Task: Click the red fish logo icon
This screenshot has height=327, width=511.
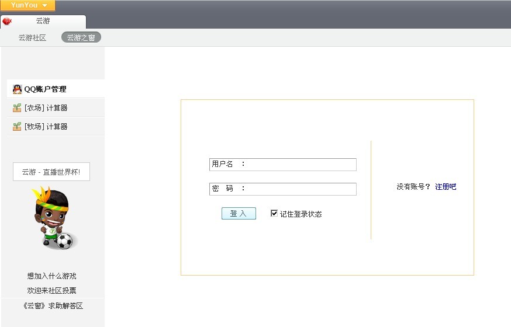Action: (x=7, y=21)
